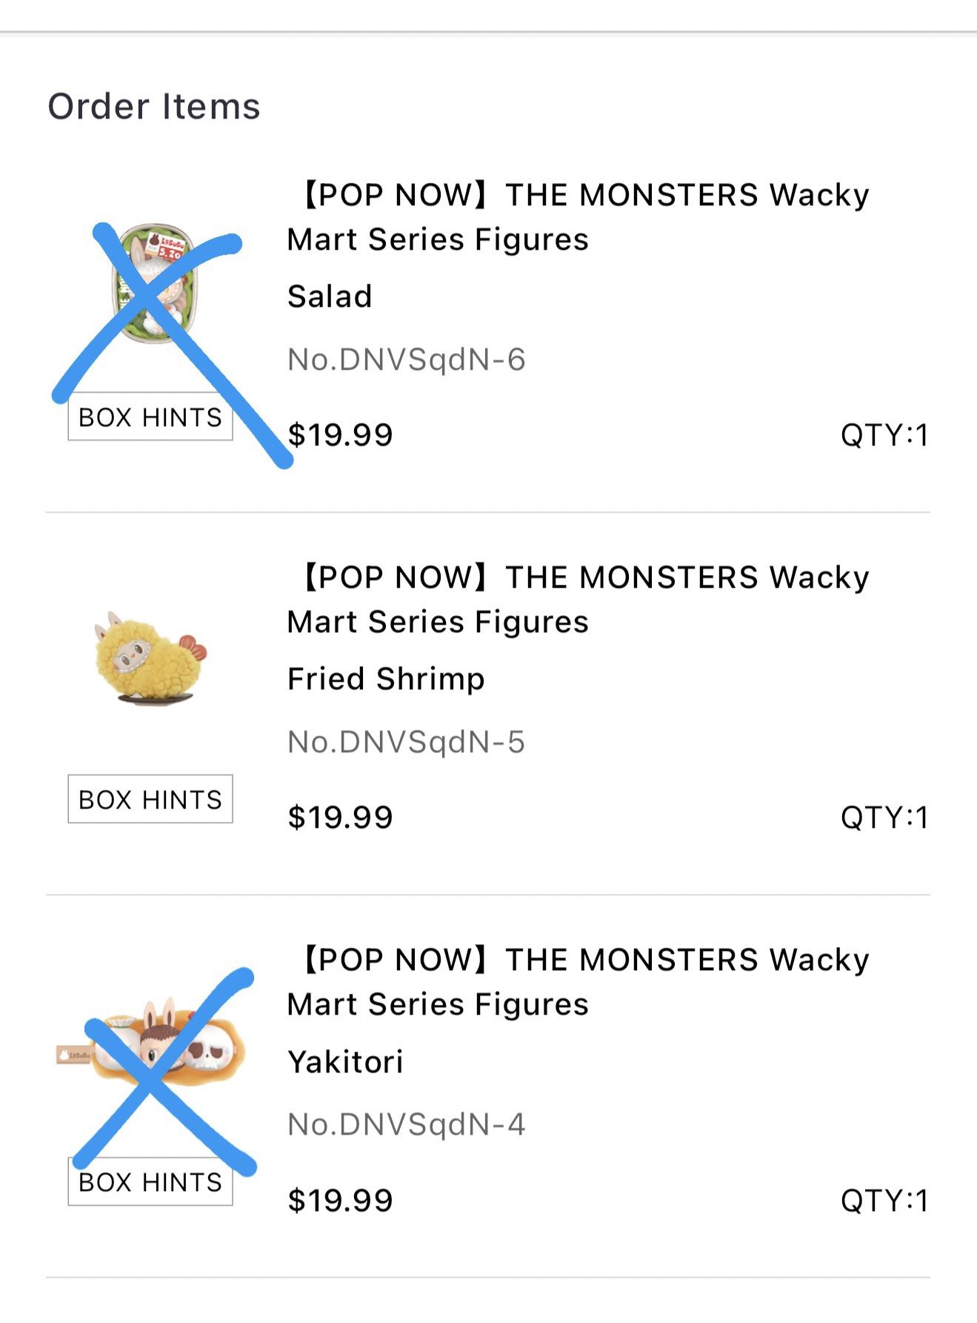Show BOX HINTS for Fried Shrimp
The height and width of the screenshot is (1323, 977).
click(150, 800)
